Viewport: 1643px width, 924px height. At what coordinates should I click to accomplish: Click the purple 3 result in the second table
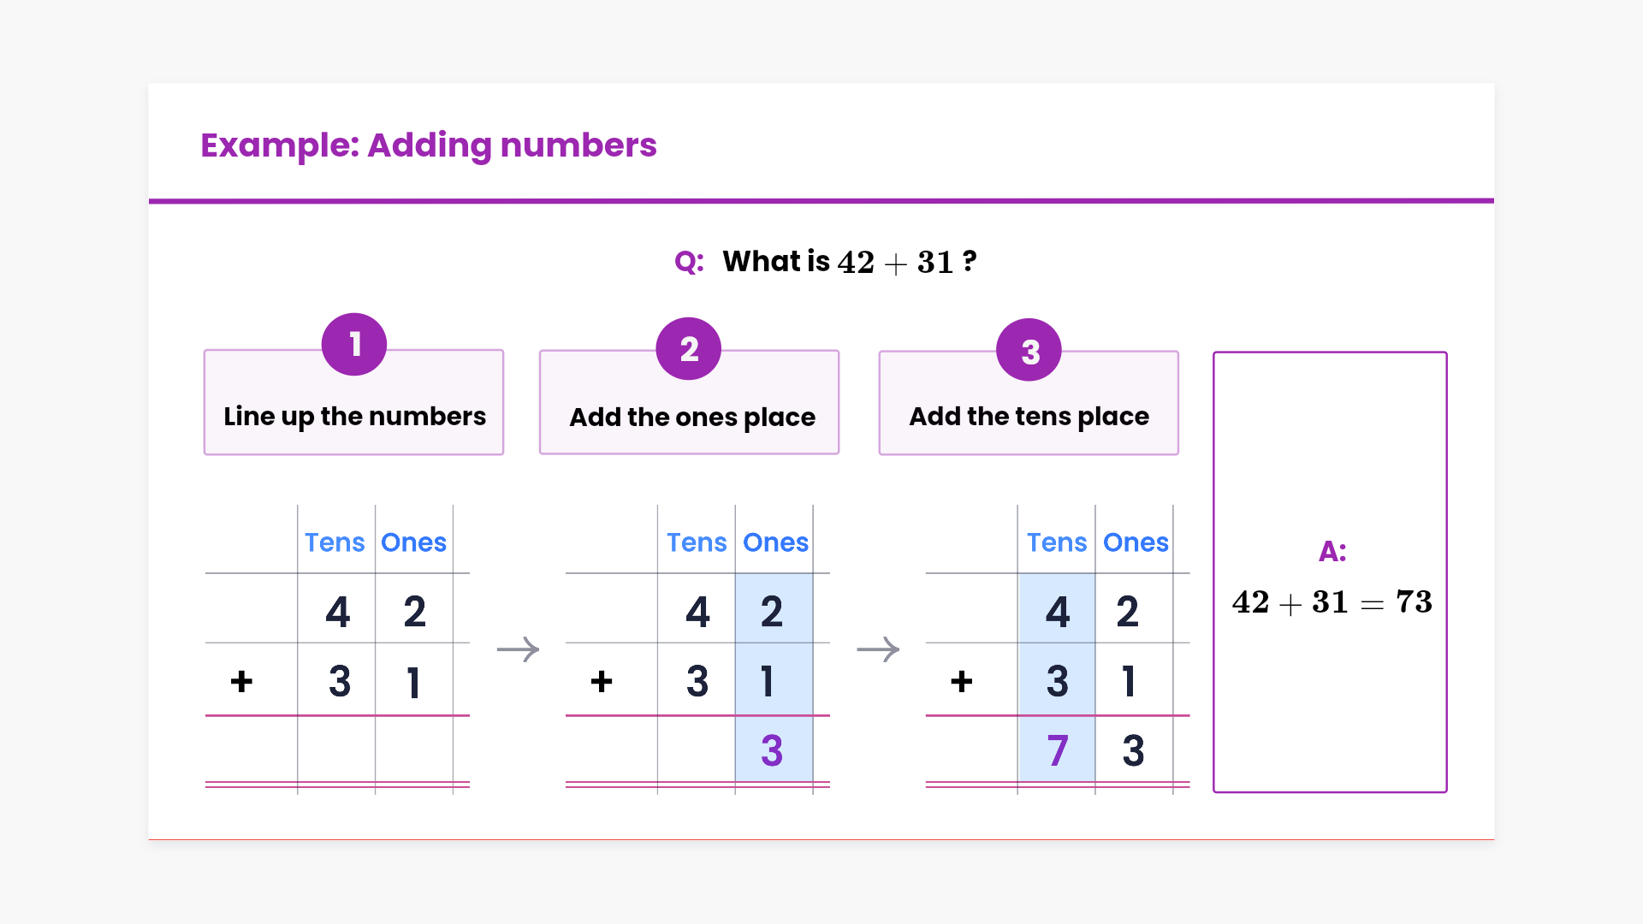(772, 750)
